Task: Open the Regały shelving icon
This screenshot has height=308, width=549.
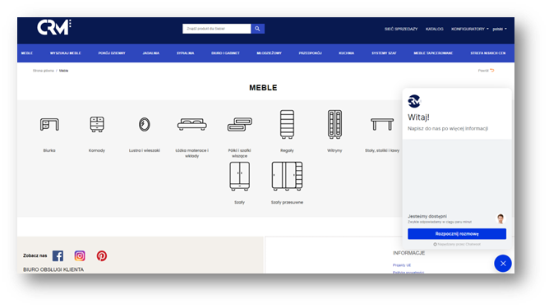Action: point(287,124)
